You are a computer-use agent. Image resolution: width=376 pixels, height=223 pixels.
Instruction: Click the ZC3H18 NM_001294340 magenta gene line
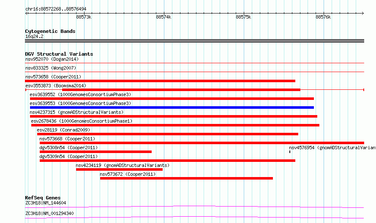click(194, 217)
